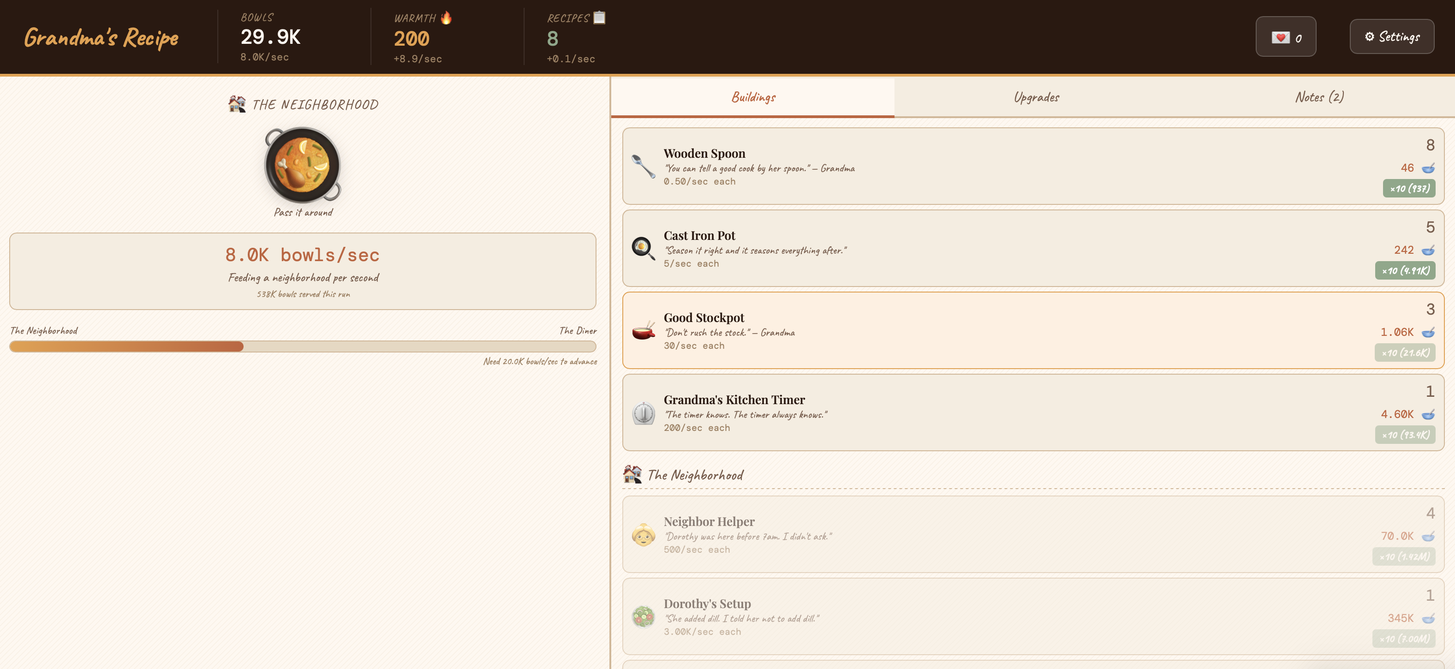Viewport: 1455px width, 669px height.
Task: Click the bowl icon beside Kitchen Timer cost 4.60K
Action: pos(1428,414)
